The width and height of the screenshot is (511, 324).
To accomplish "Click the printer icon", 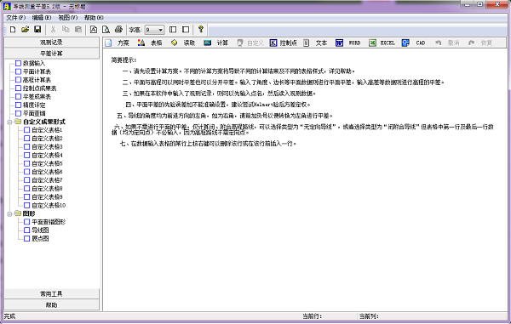I will coord(118,30).
